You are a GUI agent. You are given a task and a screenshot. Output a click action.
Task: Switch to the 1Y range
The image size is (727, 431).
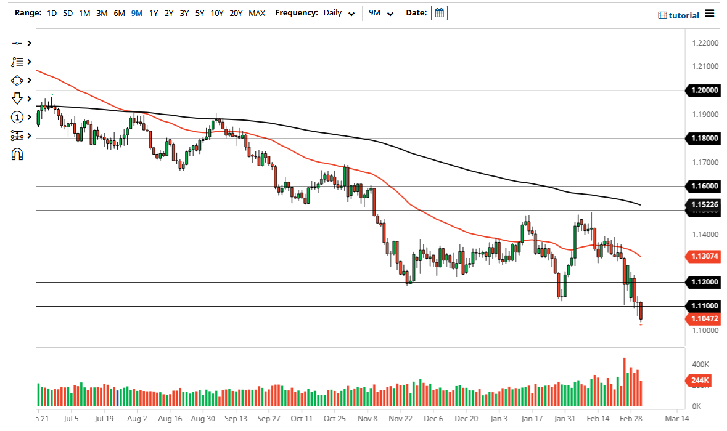point(154,13)
